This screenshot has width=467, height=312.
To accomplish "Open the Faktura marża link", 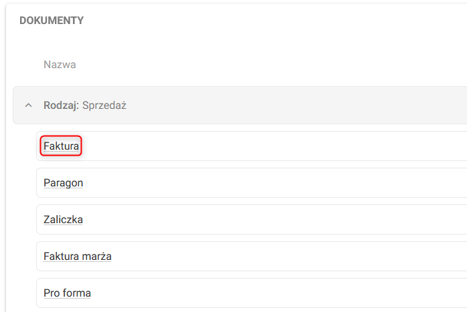I will (77, 256).
